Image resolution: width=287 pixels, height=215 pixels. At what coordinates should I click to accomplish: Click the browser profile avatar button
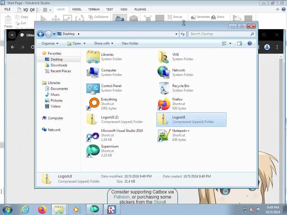coord(267,47)
